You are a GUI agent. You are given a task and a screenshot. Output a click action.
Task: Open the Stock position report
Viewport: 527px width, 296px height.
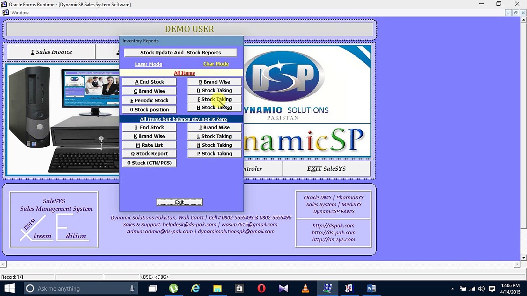(149, 110)
